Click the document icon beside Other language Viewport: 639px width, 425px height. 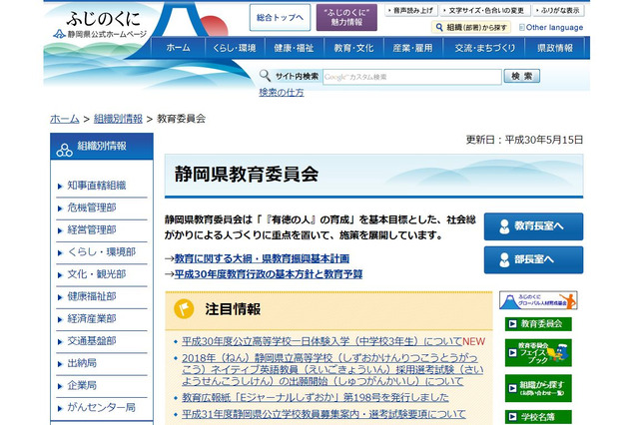point(521,27)
